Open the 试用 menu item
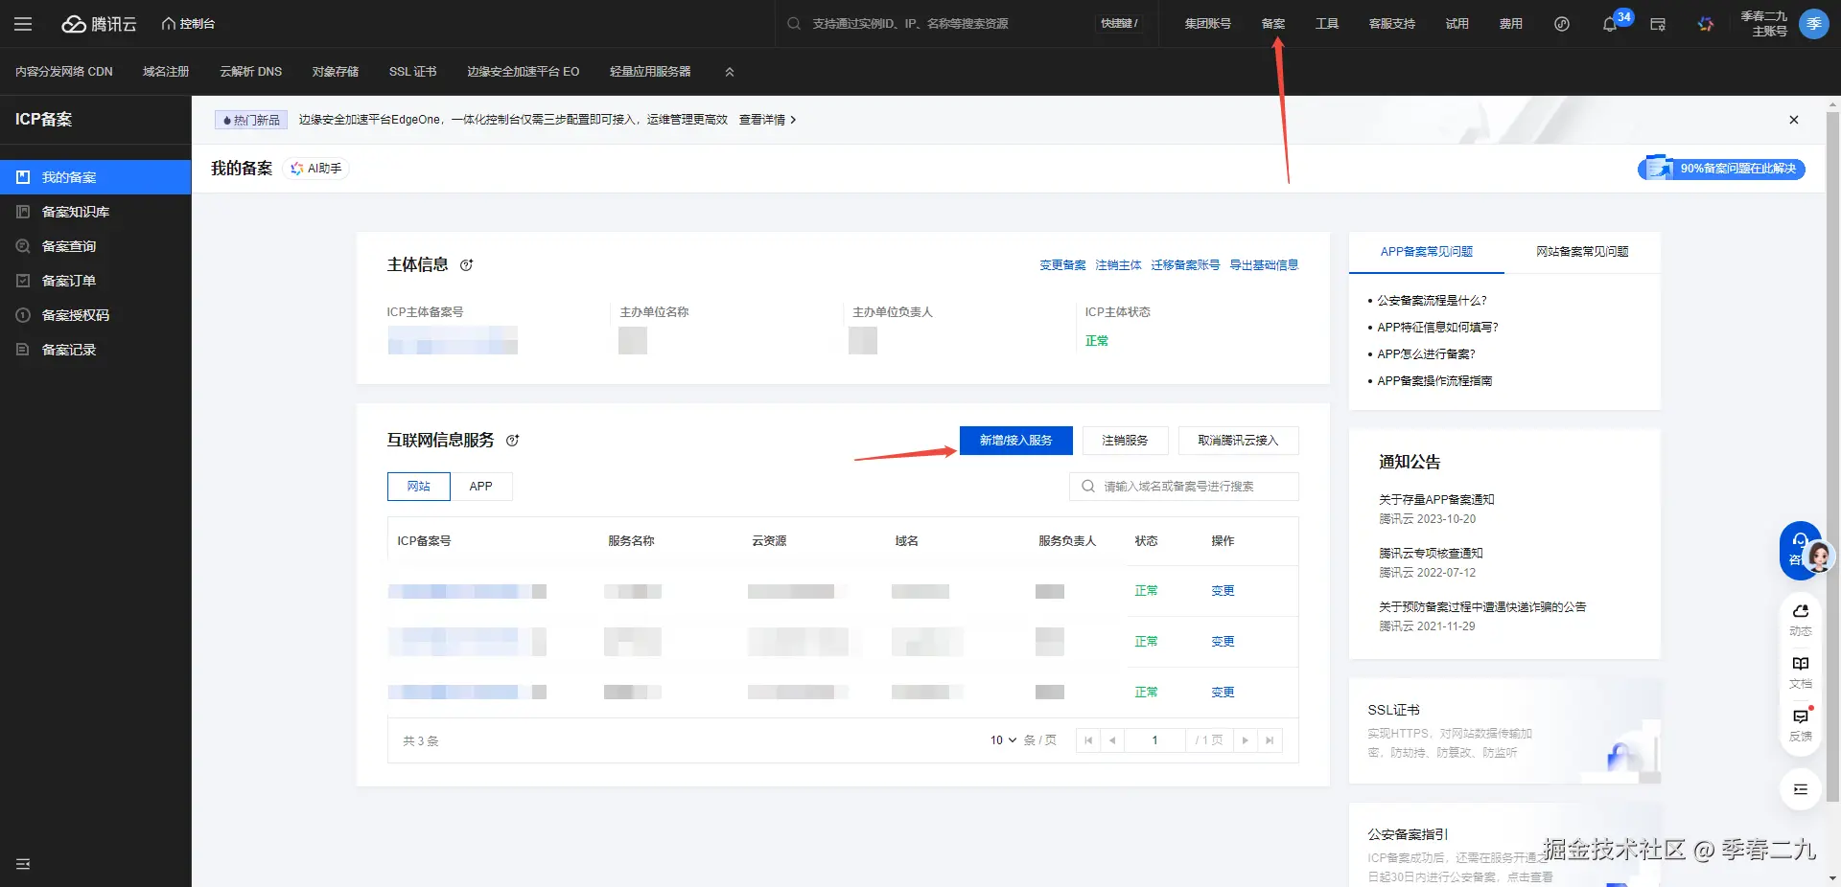 coord(1457,24)
